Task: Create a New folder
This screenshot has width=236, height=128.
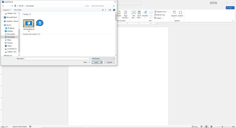Action: pos(18,10)
